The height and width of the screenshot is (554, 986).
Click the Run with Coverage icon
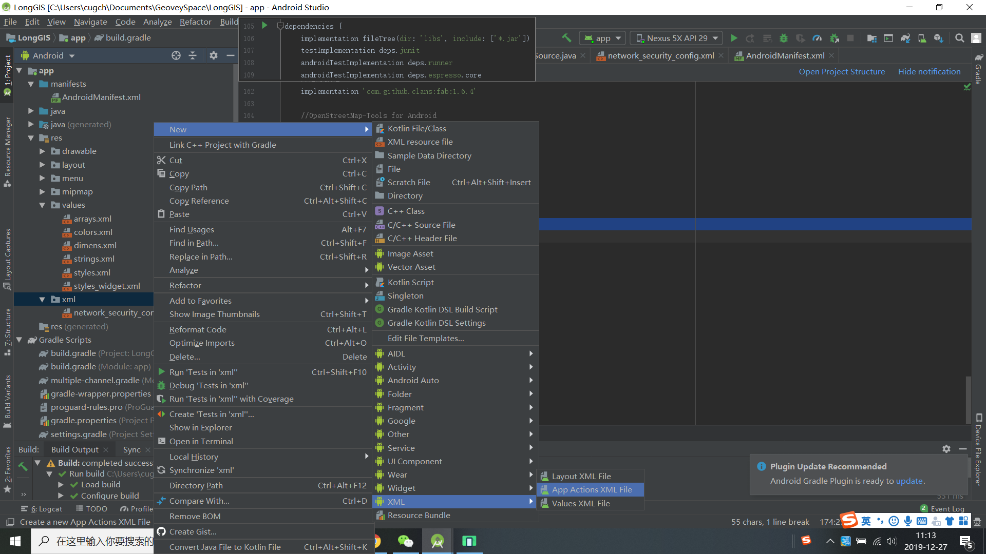coord(800,38)
